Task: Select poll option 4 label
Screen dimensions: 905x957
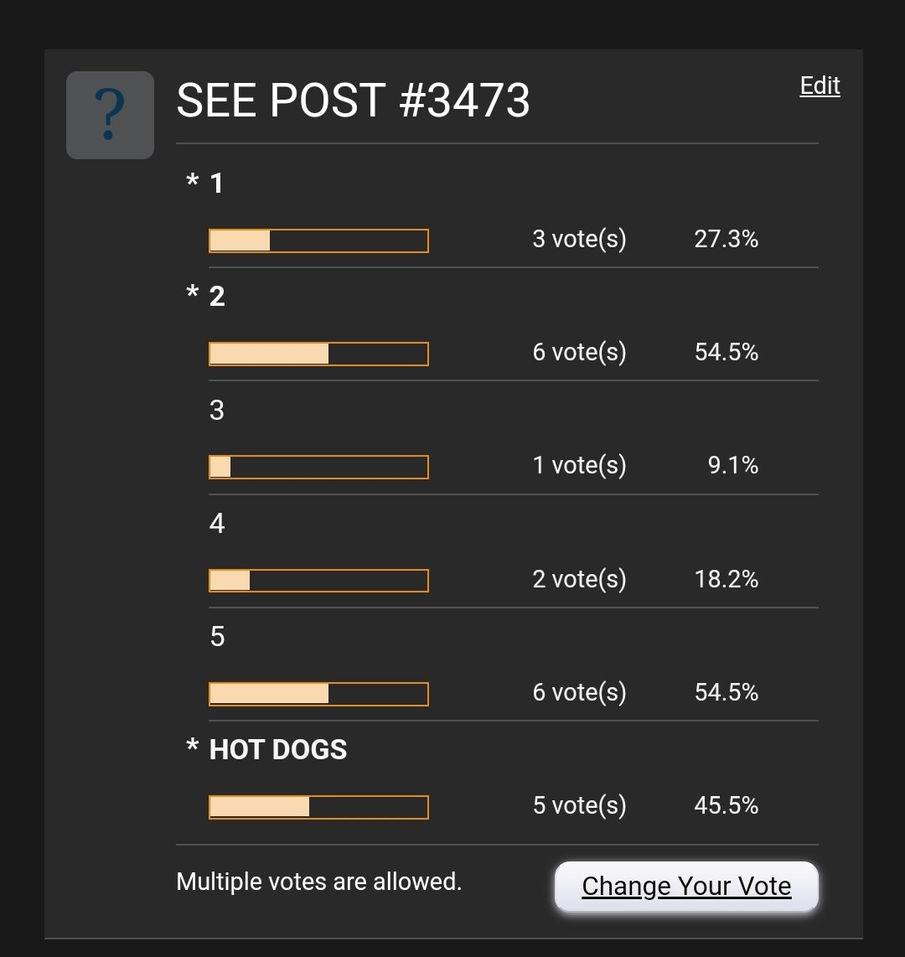Action: (217, 523)
